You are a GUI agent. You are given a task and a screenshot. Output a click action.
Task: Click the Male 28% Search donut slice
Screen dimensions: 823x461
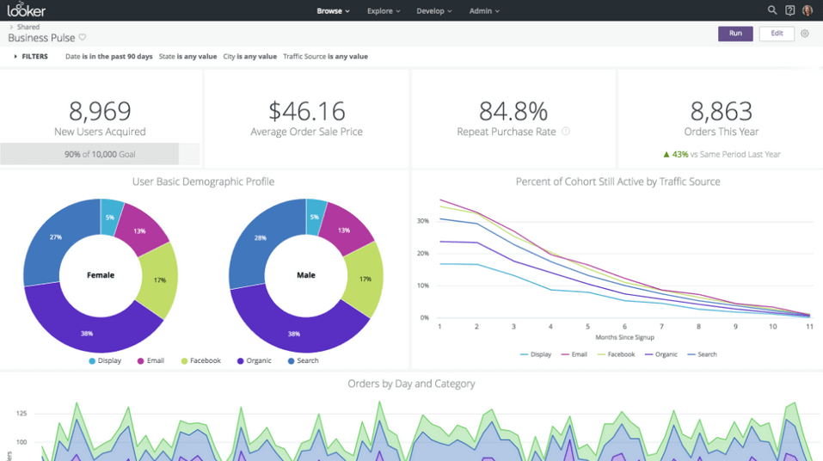pyautogui.click(x=260, y=240)
